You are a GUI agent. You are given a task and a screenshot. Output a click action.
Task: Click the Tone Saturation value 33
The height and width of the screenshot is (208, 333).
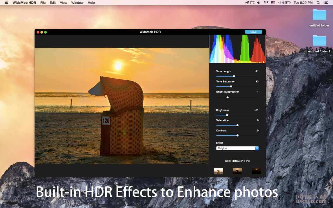pyautogui.click(x=257, y=81)
